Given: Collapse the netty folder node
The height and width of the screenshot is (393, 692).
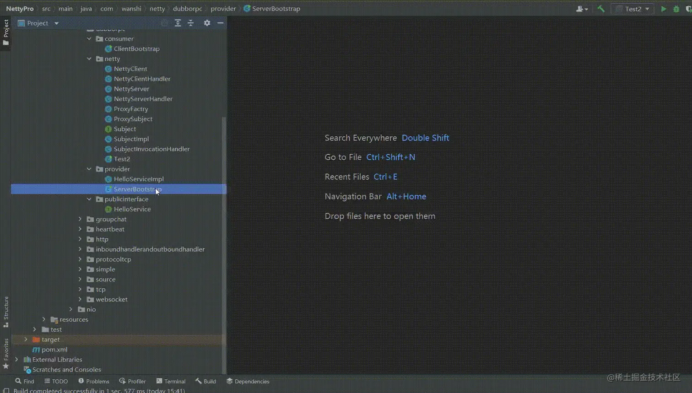Looking at the screenshot, I should coord(89,59).
